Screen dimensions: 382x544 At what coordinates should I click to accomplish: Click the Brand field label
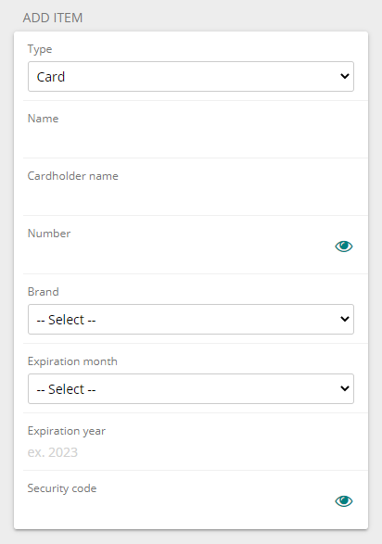point(43,292)
